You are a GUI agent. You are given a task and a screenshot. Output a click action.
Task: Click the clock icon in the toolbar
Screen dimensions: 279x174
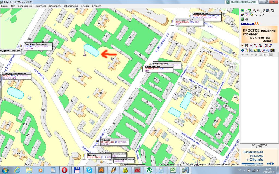tap(262, 14)
